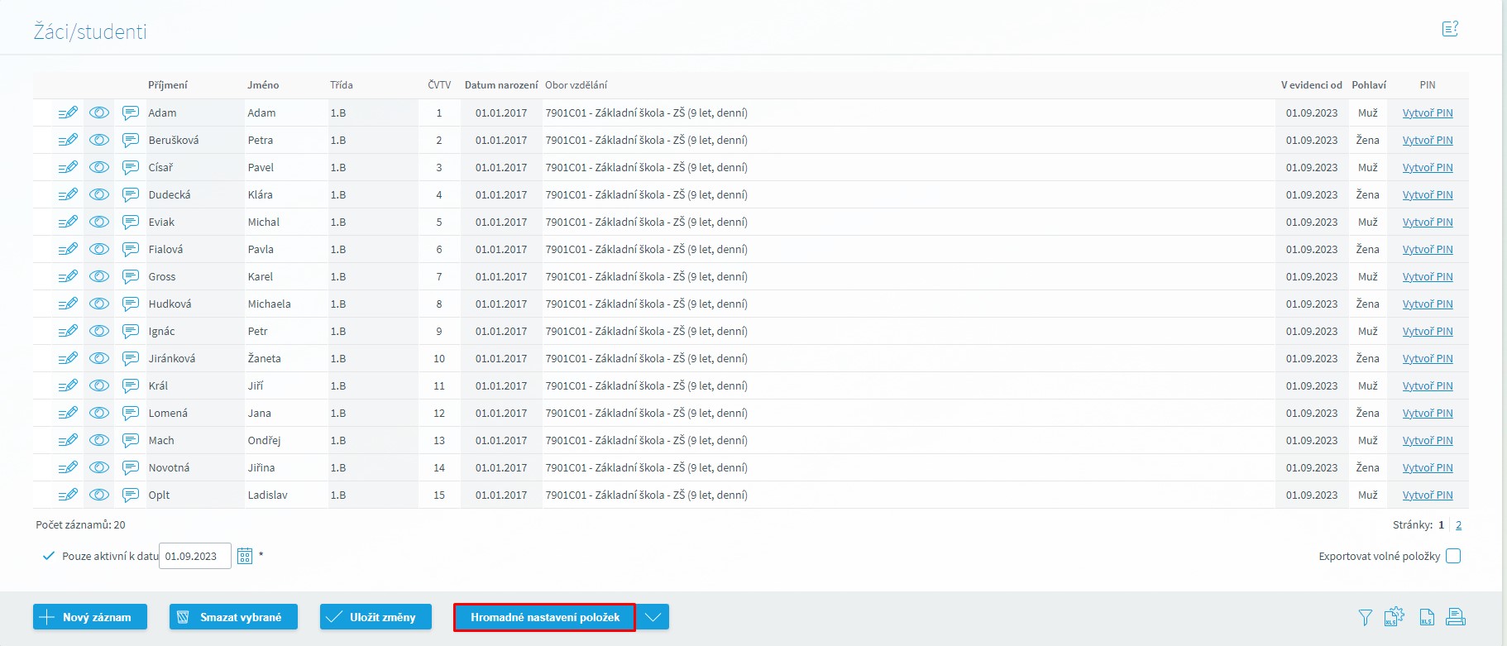Click comment icon for Lomená Jana
This screenshot has height=646, width=1507.
131,413
